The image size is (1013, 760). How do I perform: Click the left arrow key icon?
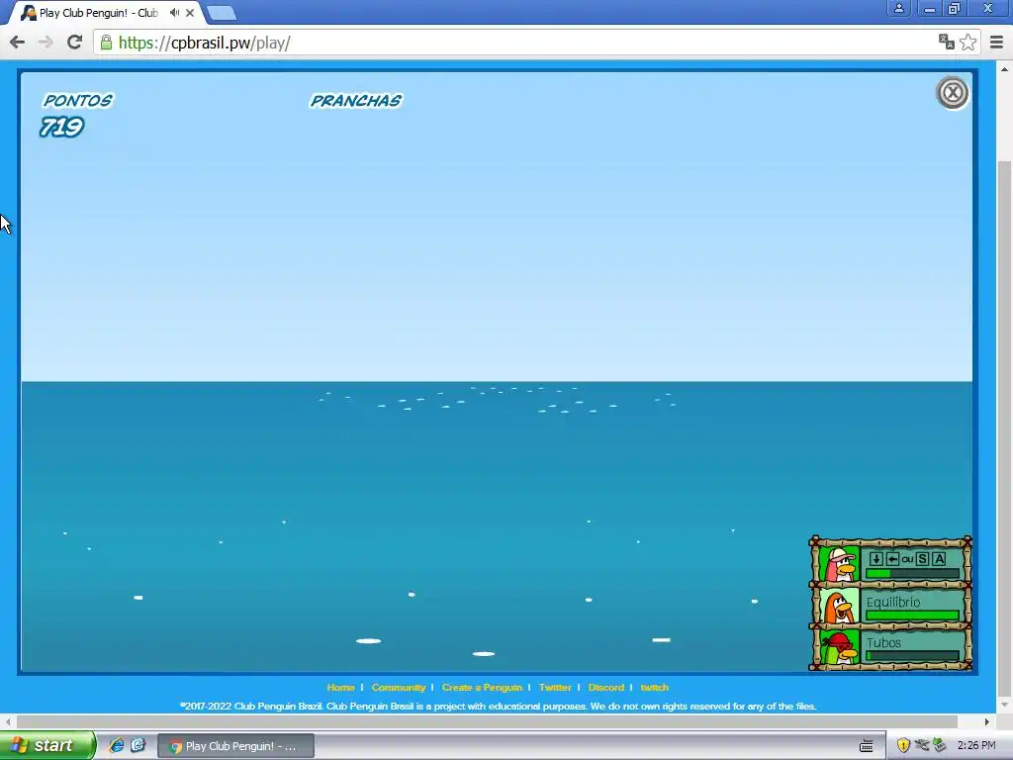892,559
